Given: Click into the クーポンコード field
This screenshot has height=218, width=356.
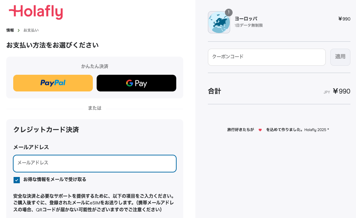Looking at the screenshot, I should click(x=267, y=57).
